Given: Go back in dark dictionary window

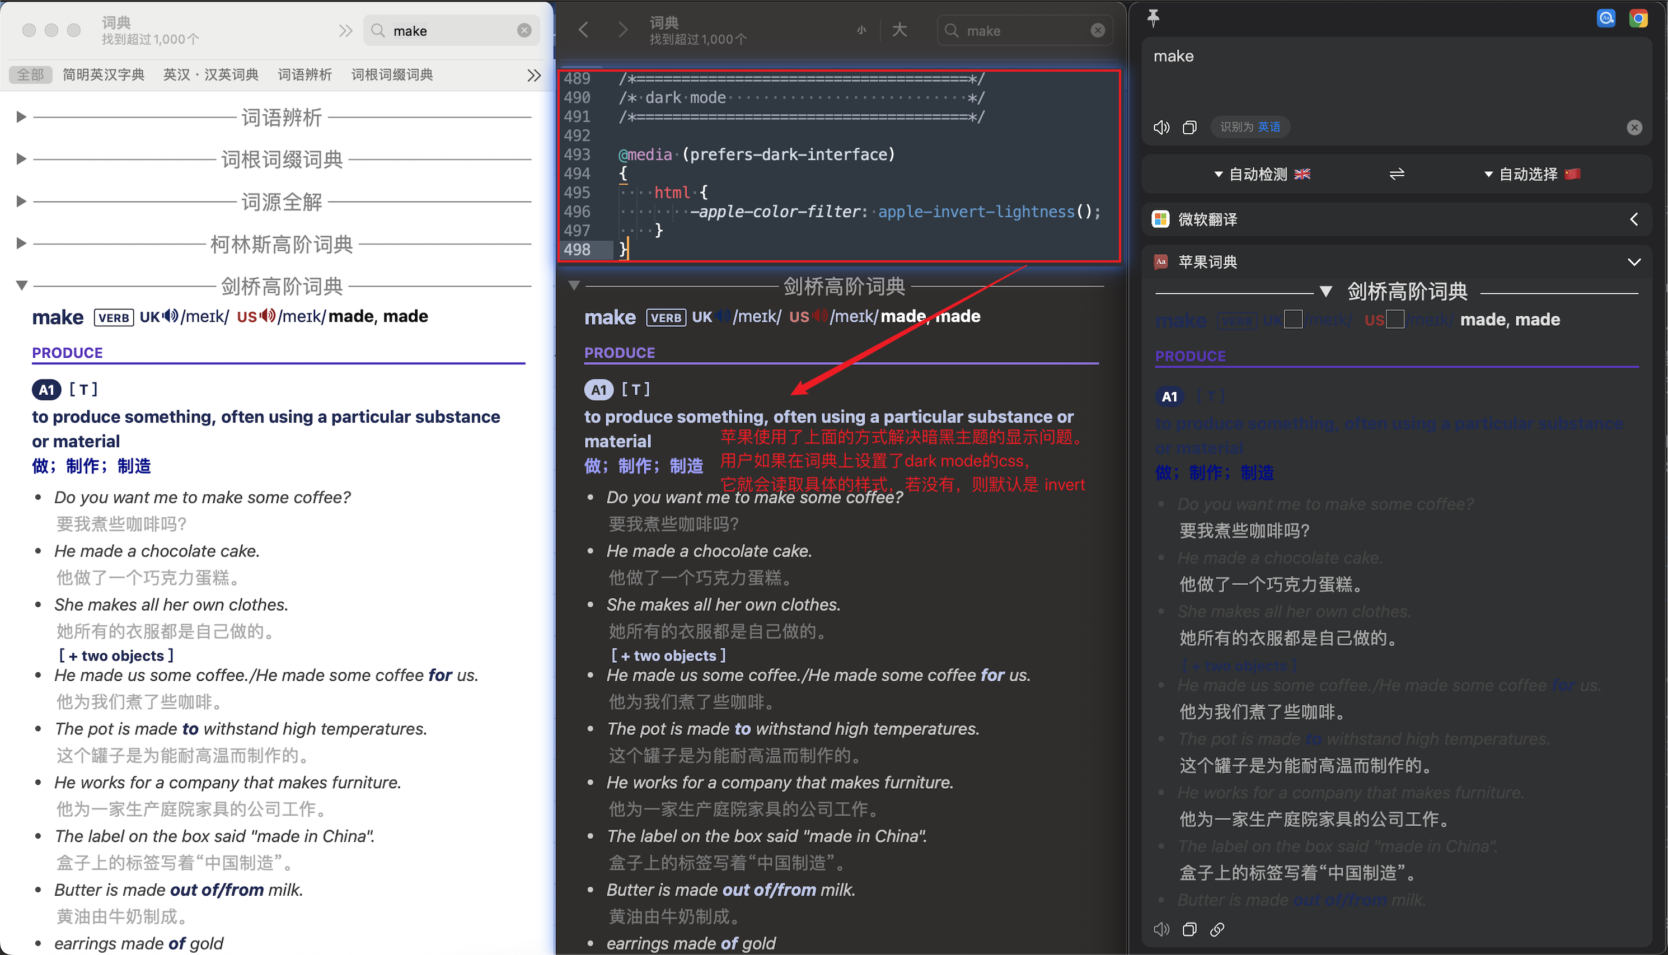Looking at the screenshot, I should point(584,30).
